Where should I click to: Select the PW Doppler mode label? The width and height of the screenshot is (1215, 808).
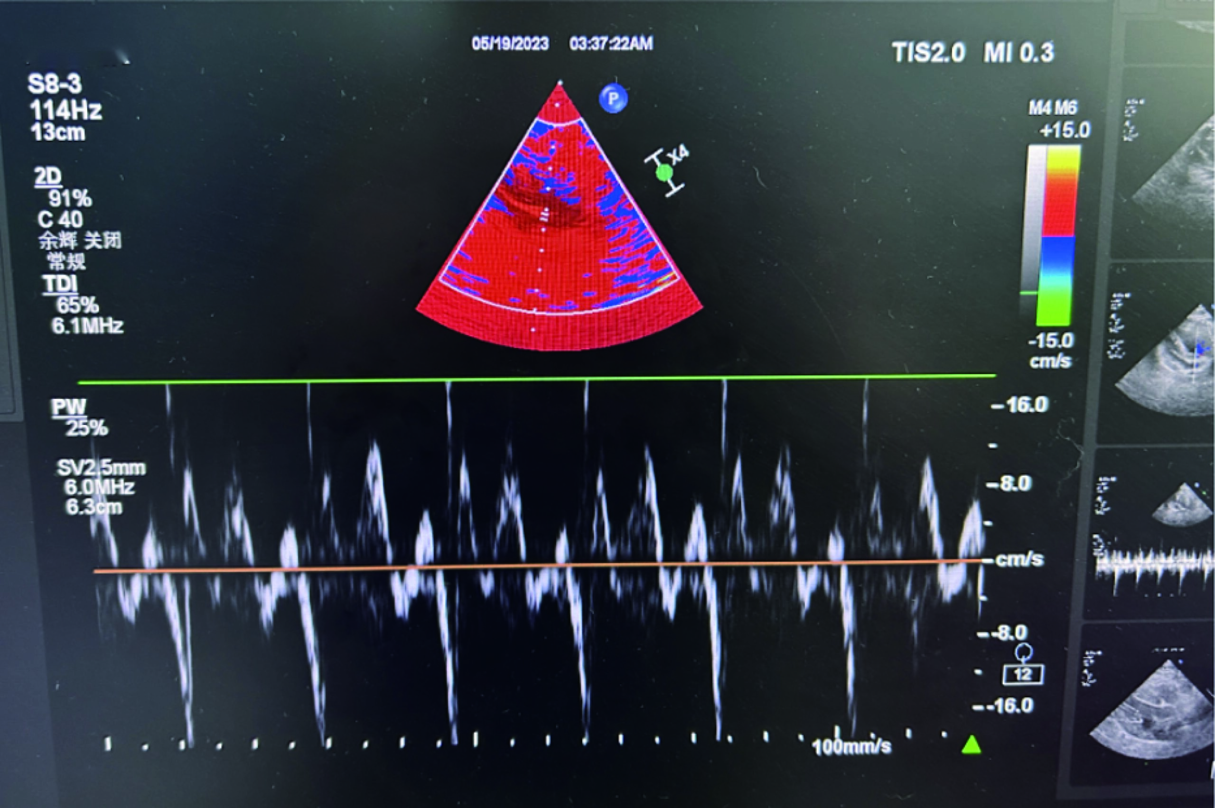(x=68, y=407)
